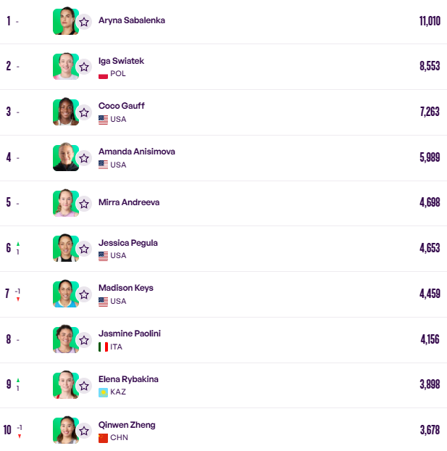The width and height of the screenshot is (447, 451).
Task: Select Qinwen Zheng's 3,678 points value
Action: 429,430
